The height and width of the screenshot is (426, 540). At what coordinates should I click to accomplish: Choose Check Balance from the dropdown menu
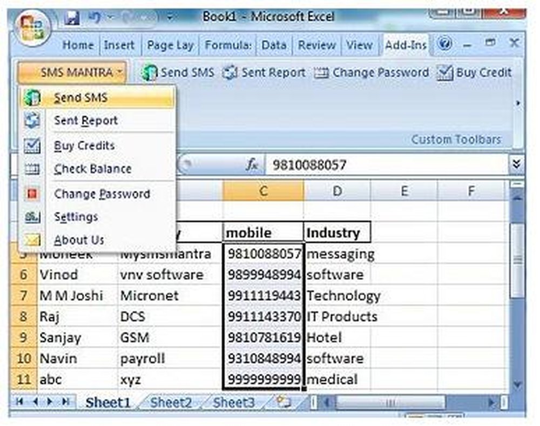98,169
